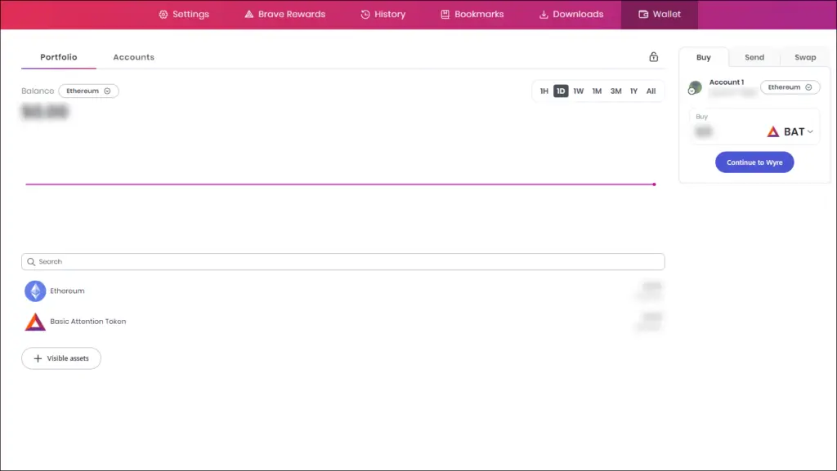
Task: Select the 1Y chart timeframe
Action: click(x=633, y=91)
